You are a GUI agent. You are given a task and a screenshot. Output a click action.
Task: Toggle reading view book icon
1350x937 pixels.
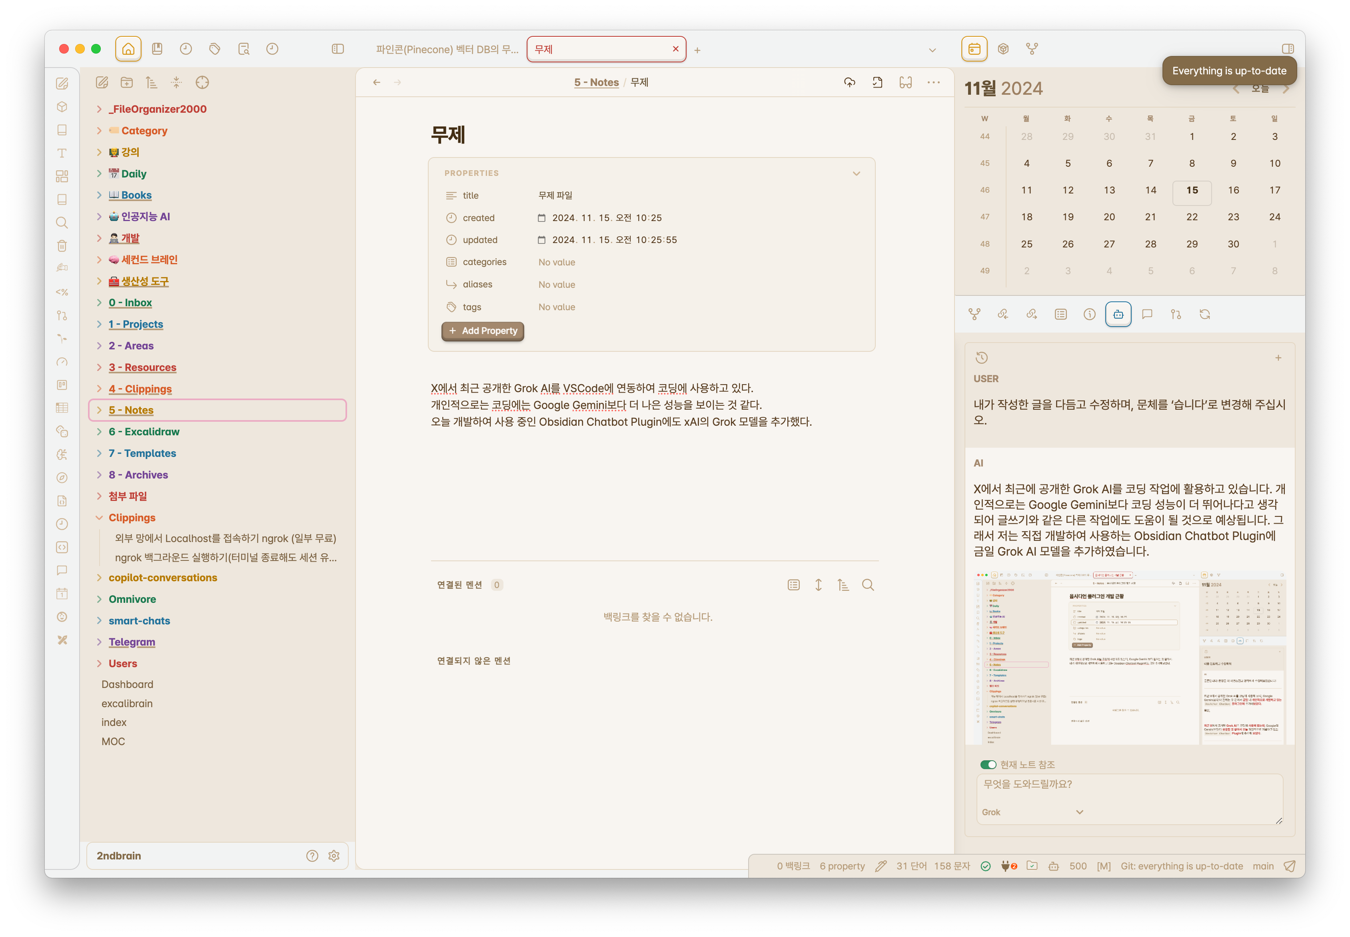905,83
